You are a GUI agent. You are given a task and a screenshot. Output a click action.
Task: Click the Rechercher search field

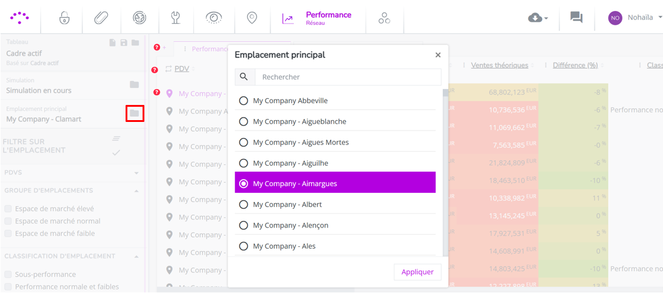(x=348, y=77)
